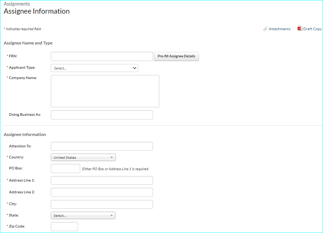Focus the FRN input field
Screen dimensions: 323x233
coord(102,56)
